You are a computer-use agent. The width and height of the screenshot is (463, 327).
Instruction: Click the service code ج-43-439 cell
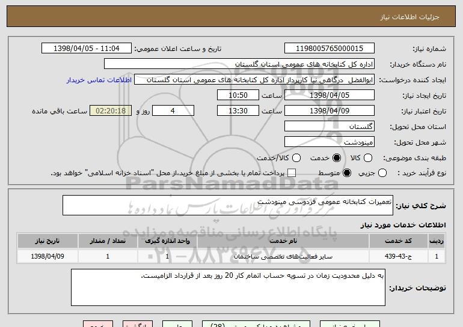tap(406, 256)
